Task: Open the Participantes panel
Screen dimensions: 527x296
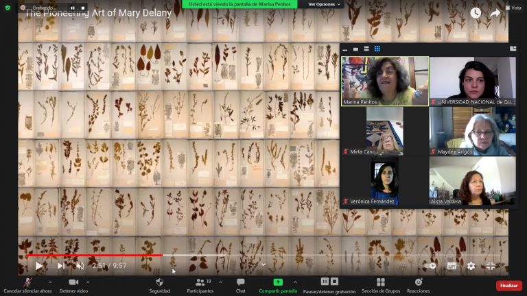Action: 200,285
